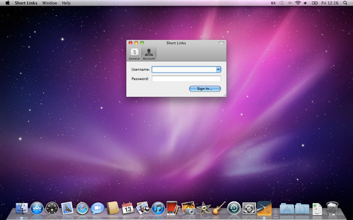Viewport: 353px width, 220px height.
Task: Open the Applications folder stack
Action: click(287, 209)
